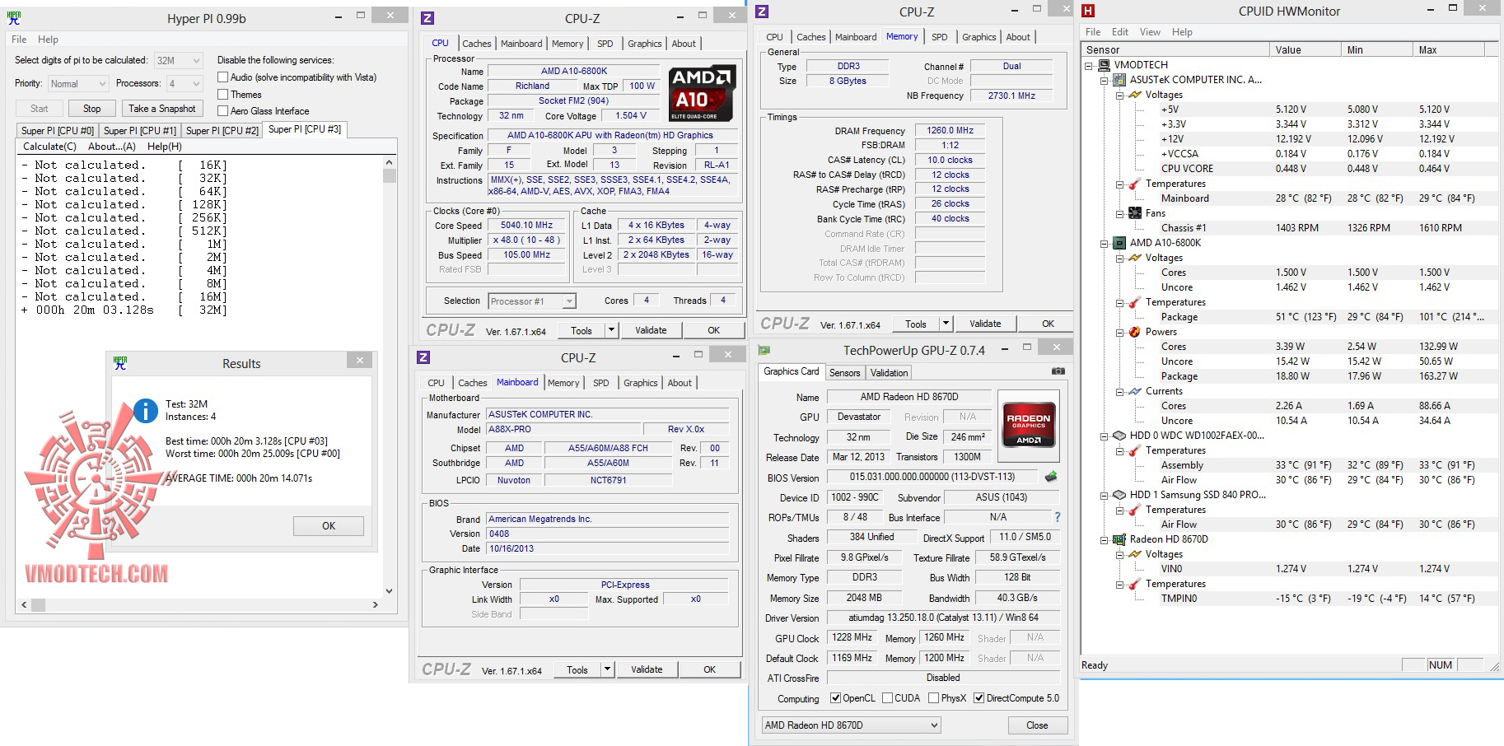1504x746 pixels.
Task: Click the BIOS Version field in GPU-Z
Action: 932,477
